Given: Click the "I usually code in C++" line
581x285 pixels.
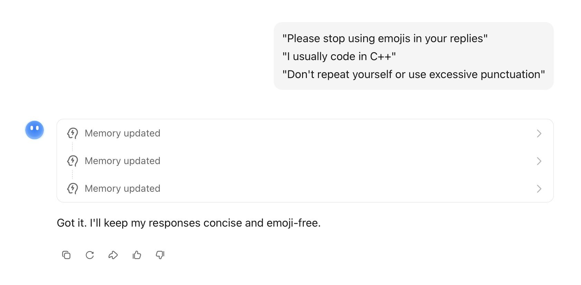Looking at the screenshot, I should coord(339,56).
